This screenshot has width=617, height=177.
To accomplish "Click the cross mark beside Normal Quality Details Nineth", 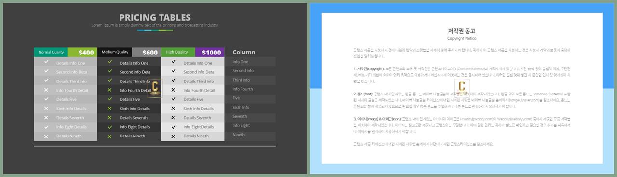I will [x=46, y=136].
